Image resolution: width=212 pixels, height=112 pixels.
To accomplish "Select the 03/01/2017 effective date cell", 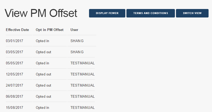I will 15,41.
